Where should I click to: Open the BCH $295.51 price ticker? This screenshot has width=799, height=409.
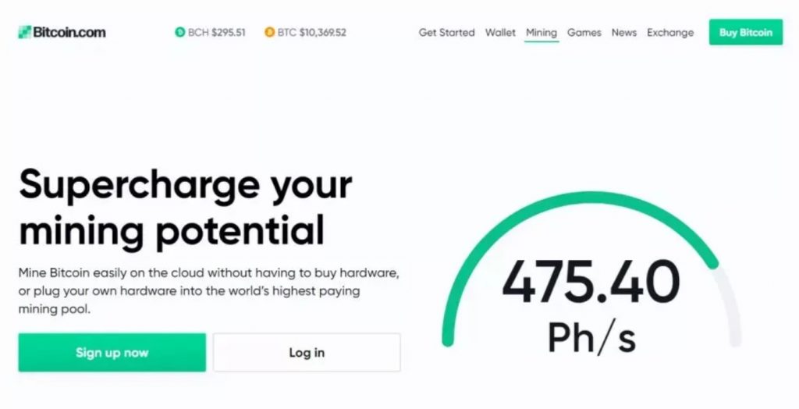pos(210,32)
